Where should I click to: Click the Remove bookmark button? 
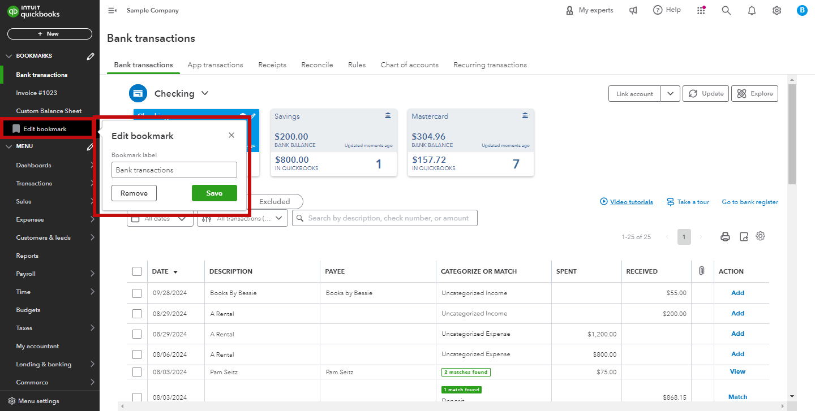[x=134, y=193]
